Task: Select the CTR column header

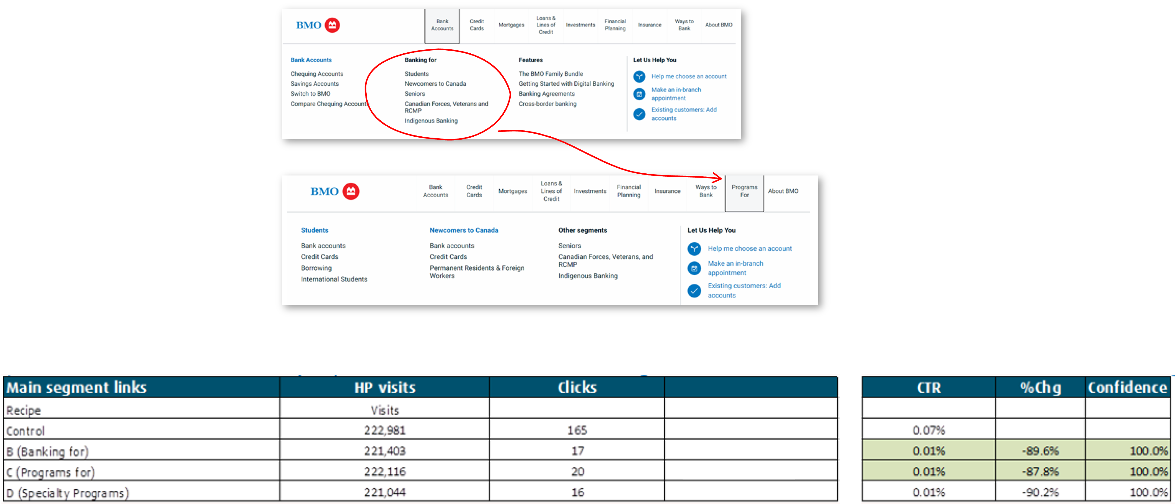Action: pyautogui.click(x=928, y=387)
